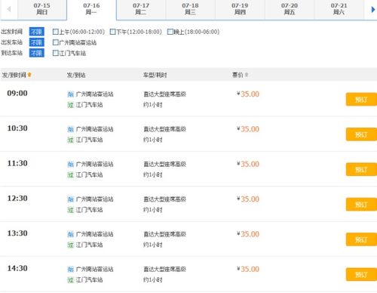377x293 pixels.
Task: Book the 11:30 bus
Action: tap(361, 169)
